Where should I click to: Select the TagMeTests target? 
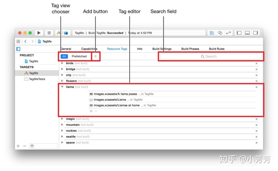pyautogui.click(x=35, y=79)
